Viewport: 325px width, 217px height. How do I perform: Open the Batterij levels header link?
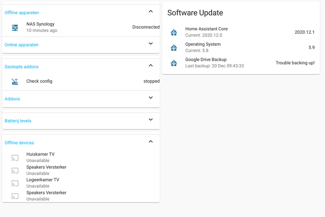(x=18, y=121)
